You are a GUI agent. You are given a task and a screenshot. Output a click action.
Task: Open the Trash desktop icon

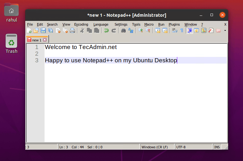(11, 44)
